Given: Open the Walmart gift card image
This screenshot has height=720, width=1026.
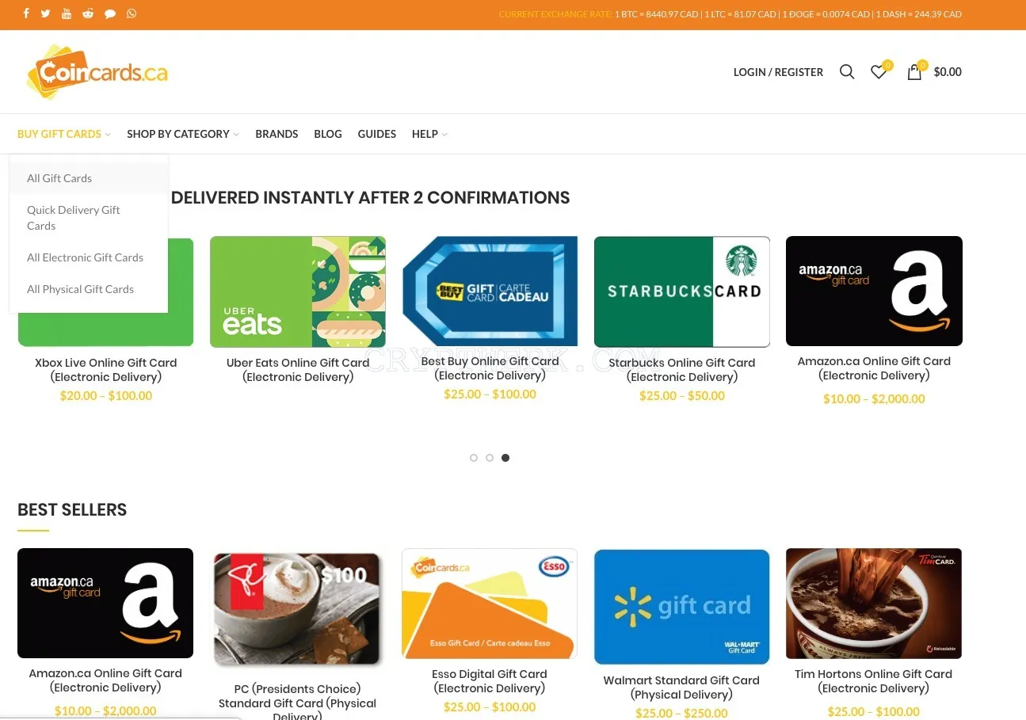Looking at the screenshot, I should click(x=682, y=607).
